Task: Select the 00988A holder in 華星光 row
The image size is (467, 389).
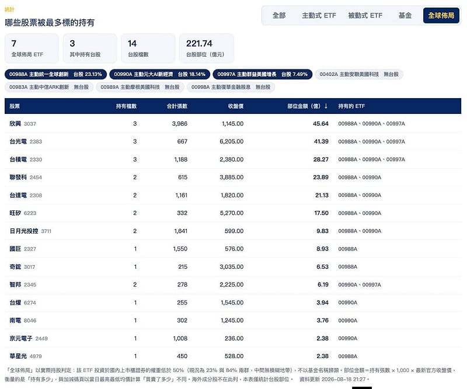Action: [x=347, y=356]
